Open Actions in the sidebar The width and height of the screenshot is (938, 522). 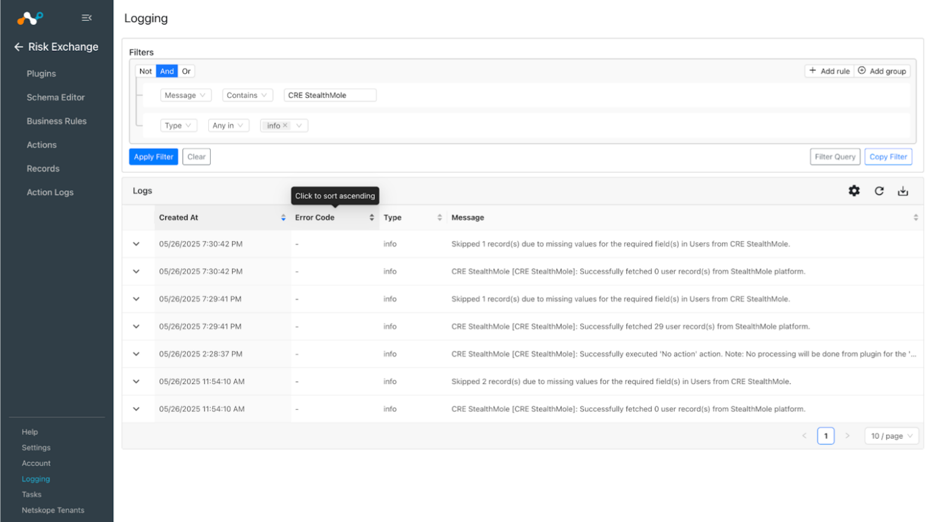click(41, 145)
